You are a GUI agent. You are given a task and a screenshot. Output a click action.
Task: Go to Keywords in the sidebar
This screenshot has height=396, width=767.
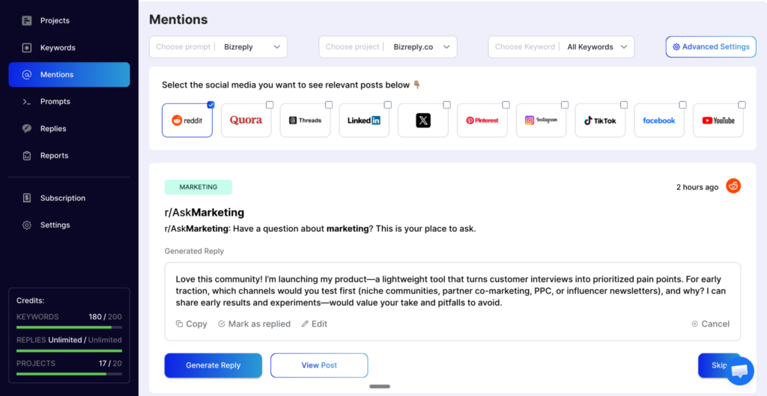pos(58,48)
